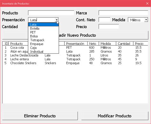This screenshot has height=124, width=151.
Task: Click the Precio text field
Action: click(109, 26)
